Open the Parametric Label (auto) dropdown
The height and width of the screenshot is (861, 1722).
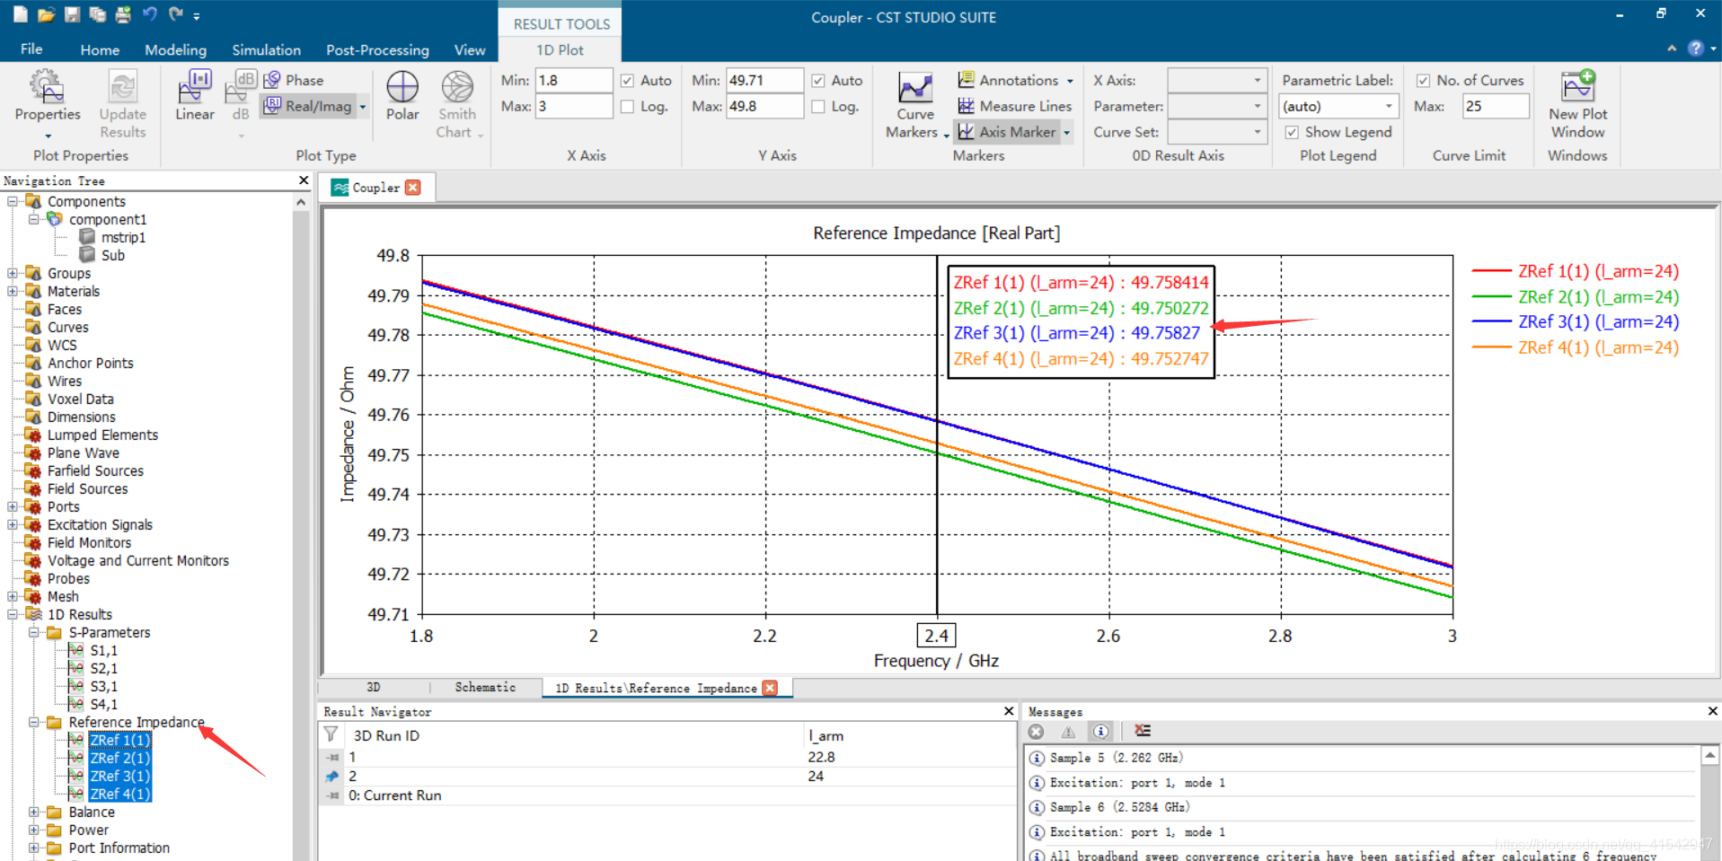click(x=1338, y=106)
